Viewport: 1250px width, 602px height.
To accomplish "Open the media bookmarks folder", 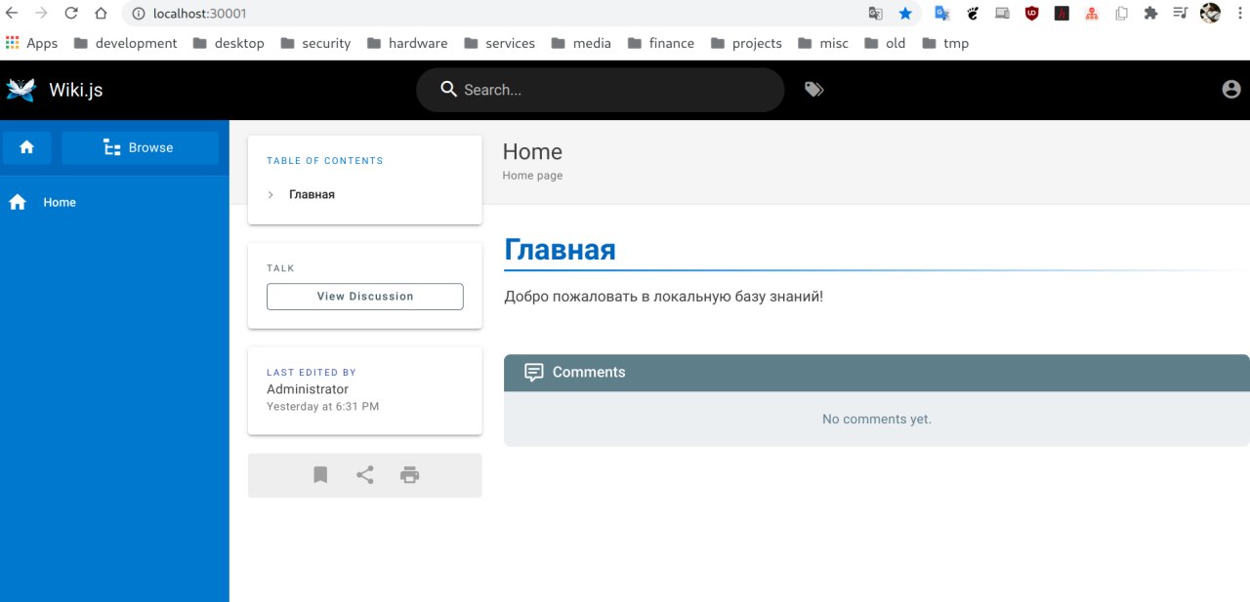I will 581,43.
